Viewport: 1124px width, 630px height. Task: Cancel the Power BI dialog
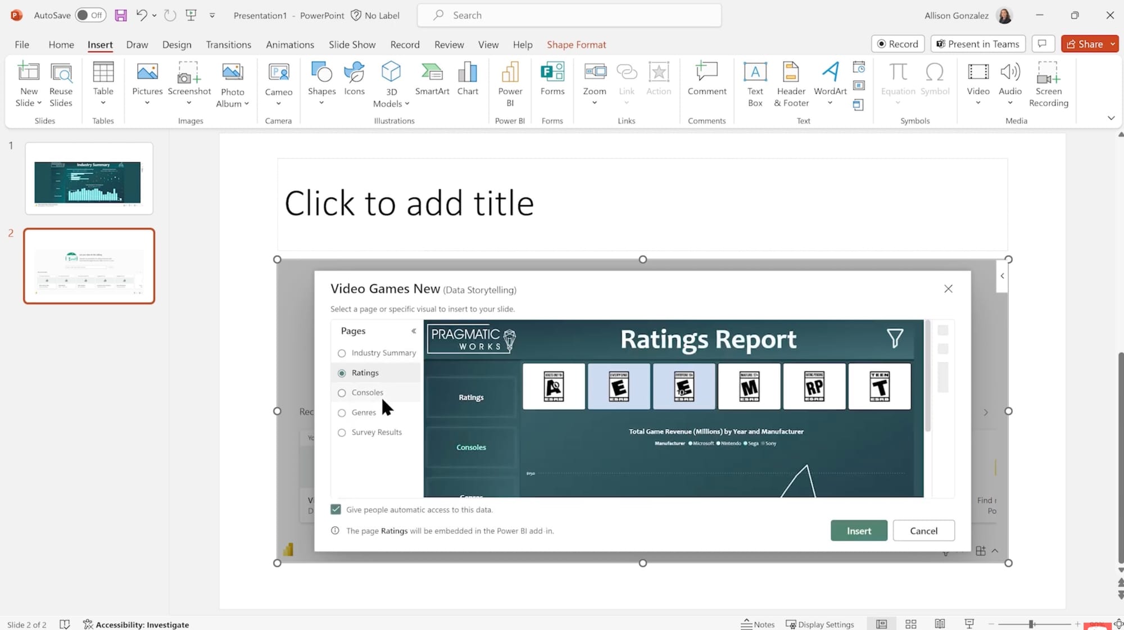pyautogui.click(x=923, y=531)
